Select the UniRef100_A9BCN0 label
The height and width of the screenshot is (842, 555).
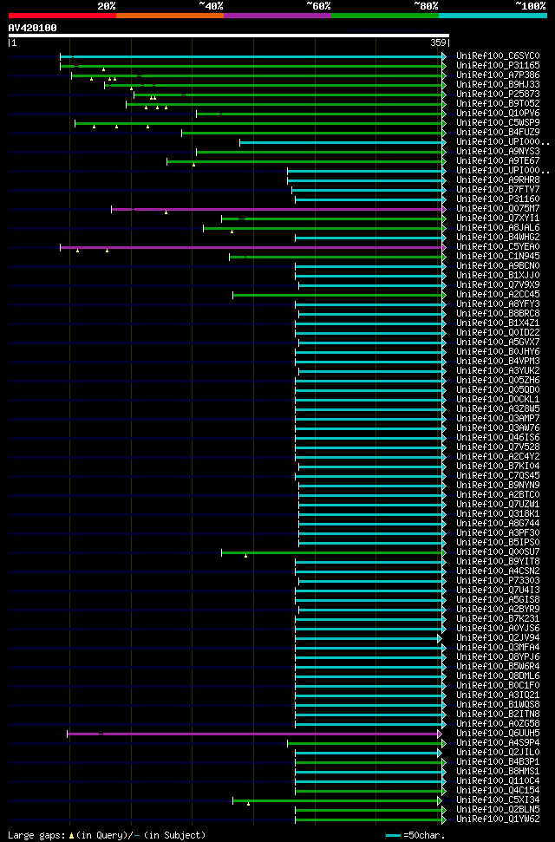[x=498, y=266]
